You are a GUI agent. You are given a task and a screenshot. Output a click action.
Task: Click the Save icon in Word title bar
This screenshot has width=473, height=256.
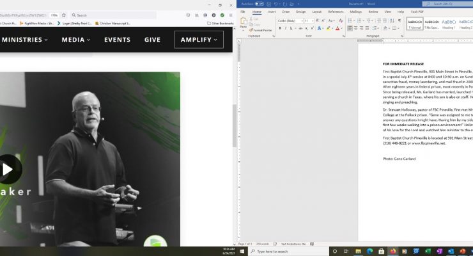tap(268, 4)
